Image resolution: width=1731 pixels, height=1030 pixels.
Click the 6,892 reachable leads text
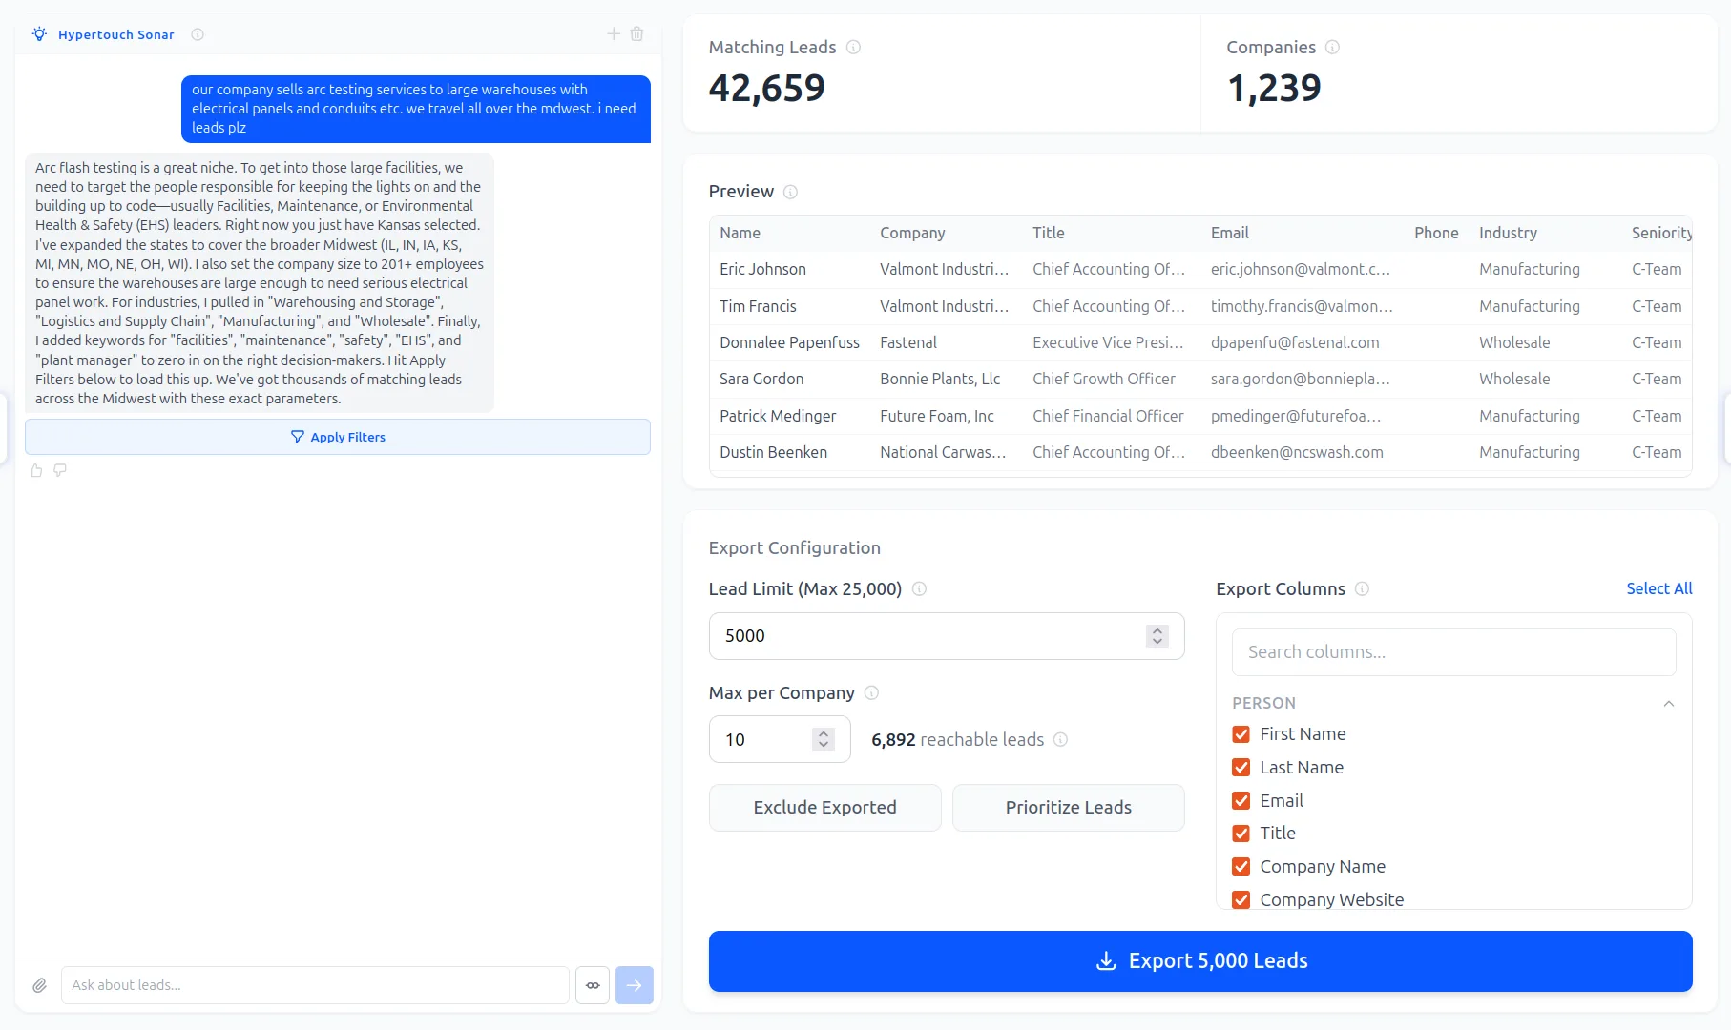957,740
